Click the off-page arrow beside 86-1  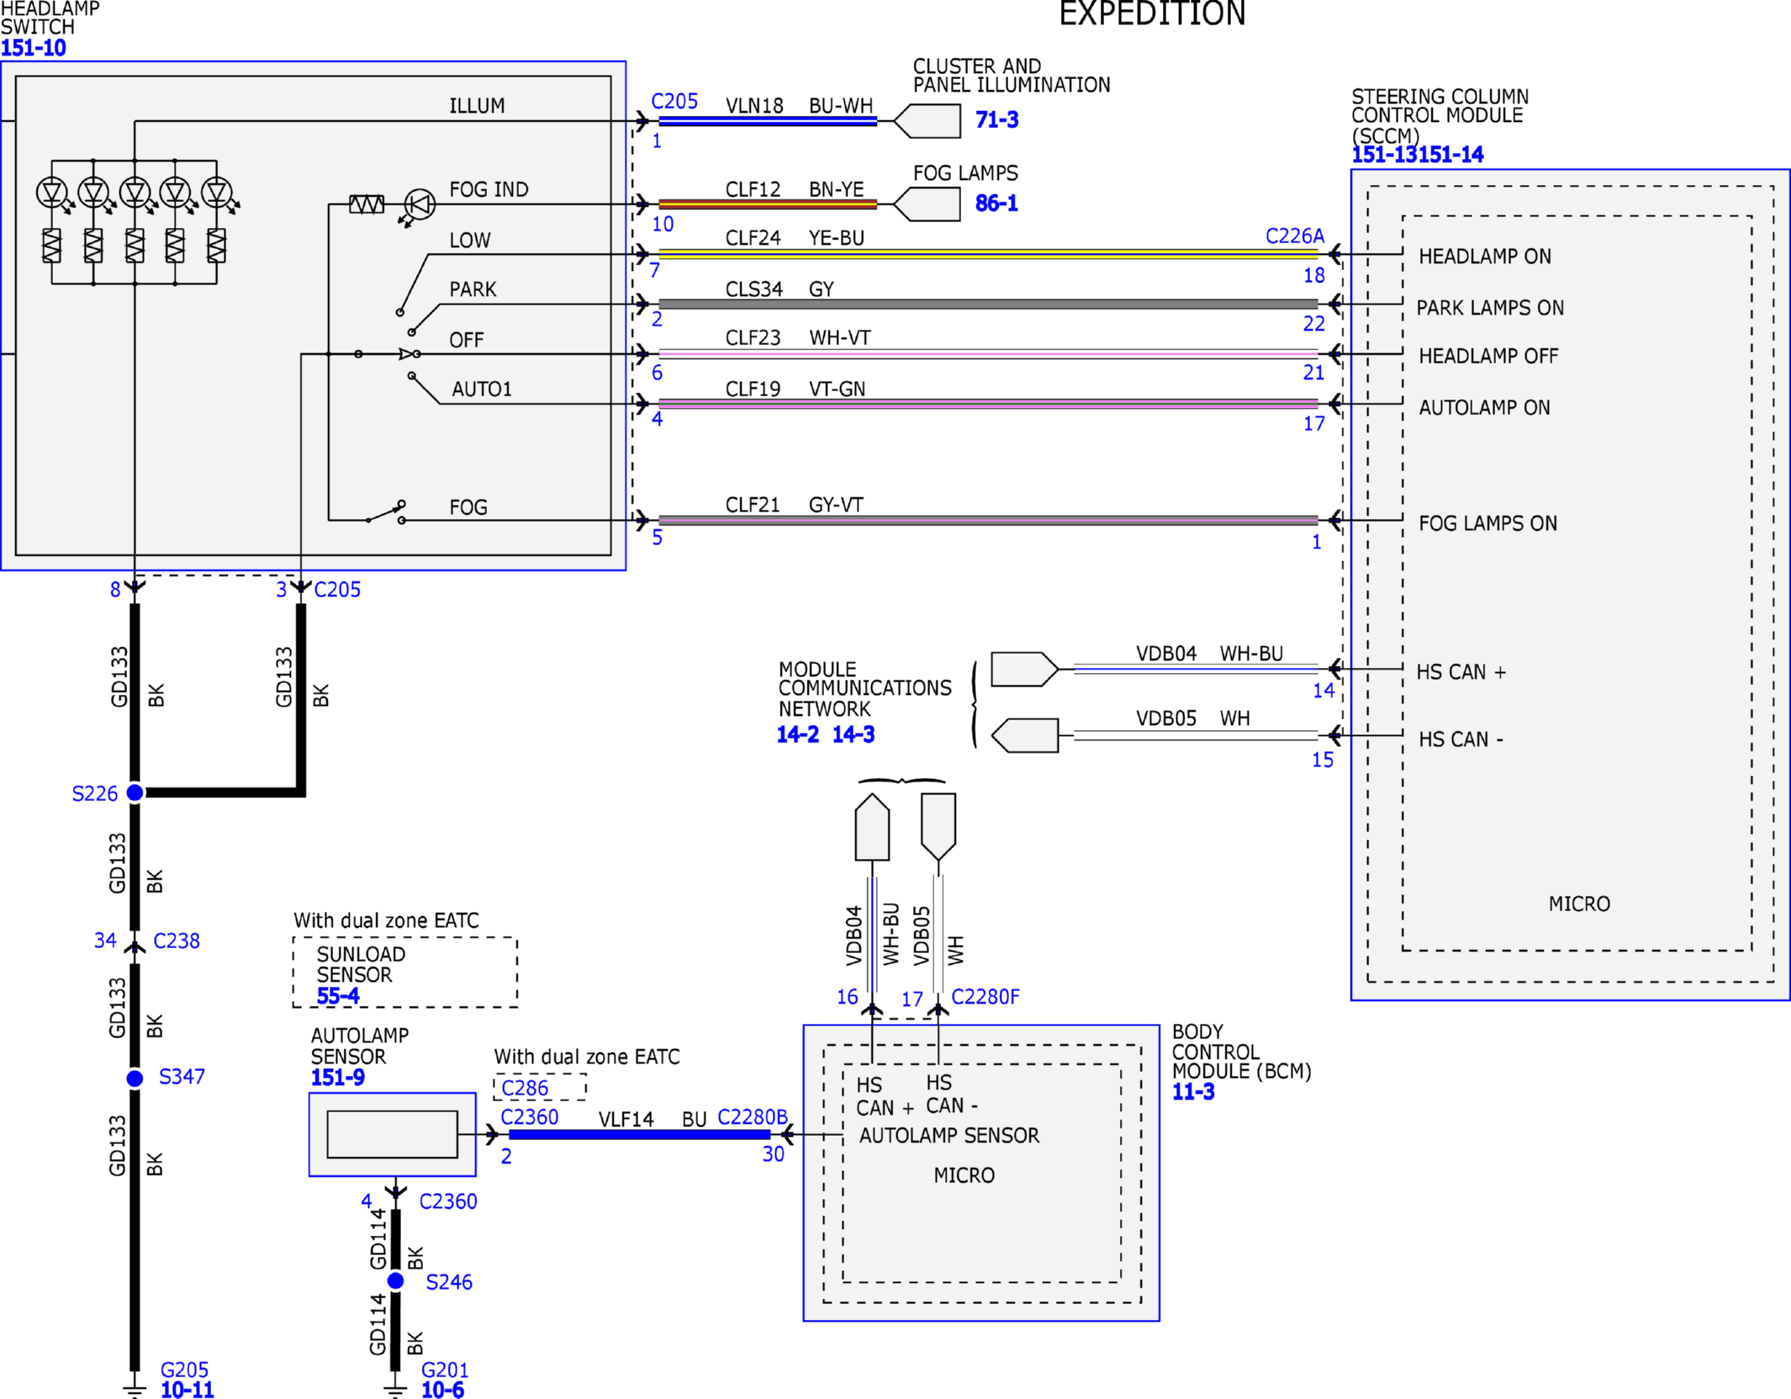[x=927, y=204]
